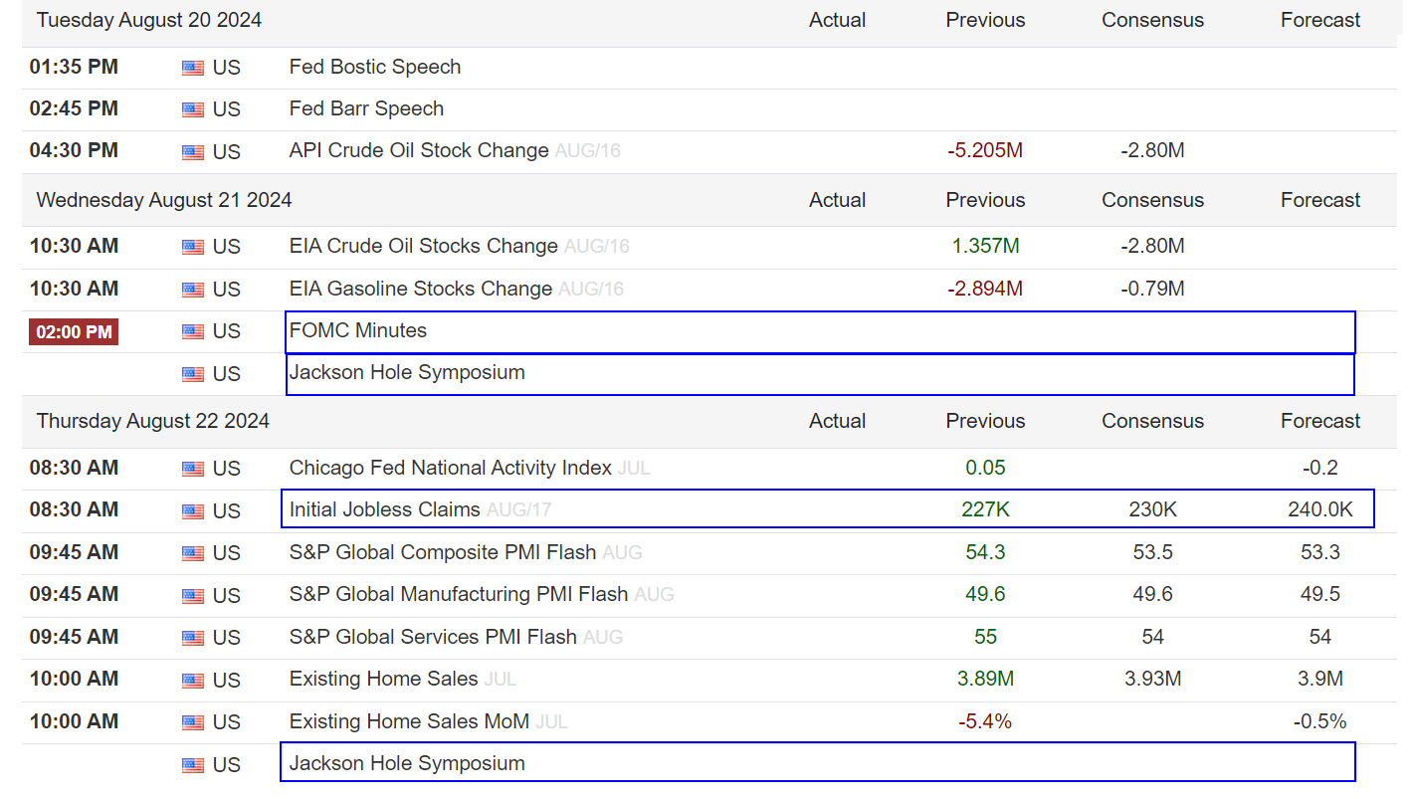The height and width of the screenshot is (799, 1414).
Task: Open S&P Global Services PMI Flash
Action: [x=433, y=637]
